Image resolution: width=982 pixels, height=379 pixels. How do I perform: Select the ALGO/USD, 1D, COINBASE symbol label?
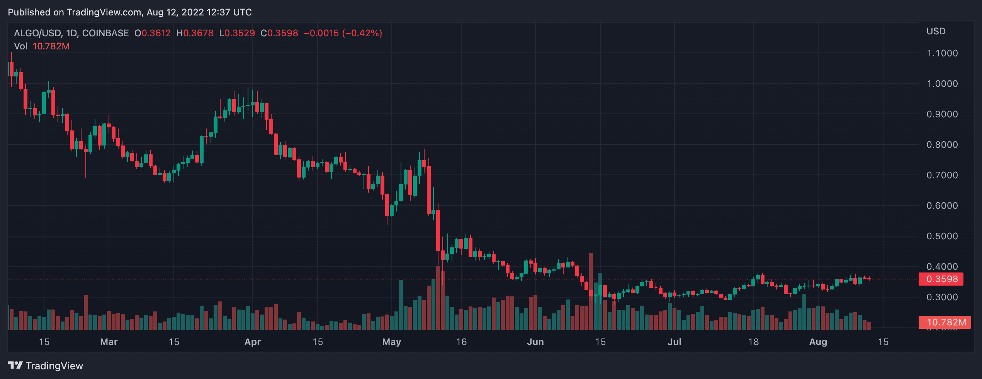pos(71,33)
